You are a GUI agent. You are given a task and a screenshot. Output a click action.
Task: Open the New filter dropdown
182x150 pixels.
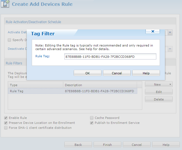pos(159,84)
